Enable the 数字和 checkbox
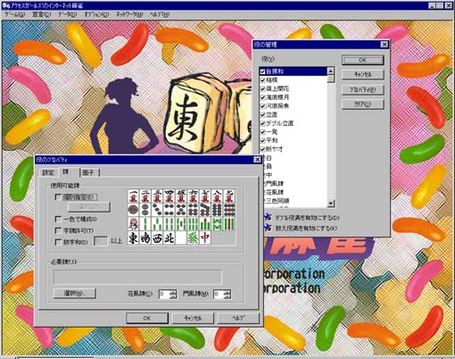This screenshot has width=455, height=359. [59, 242]
